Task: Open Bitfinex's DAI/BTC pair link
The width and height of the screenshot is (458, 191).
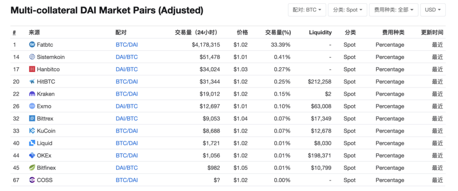Action: pyautogui.click(x=127, y=168)
